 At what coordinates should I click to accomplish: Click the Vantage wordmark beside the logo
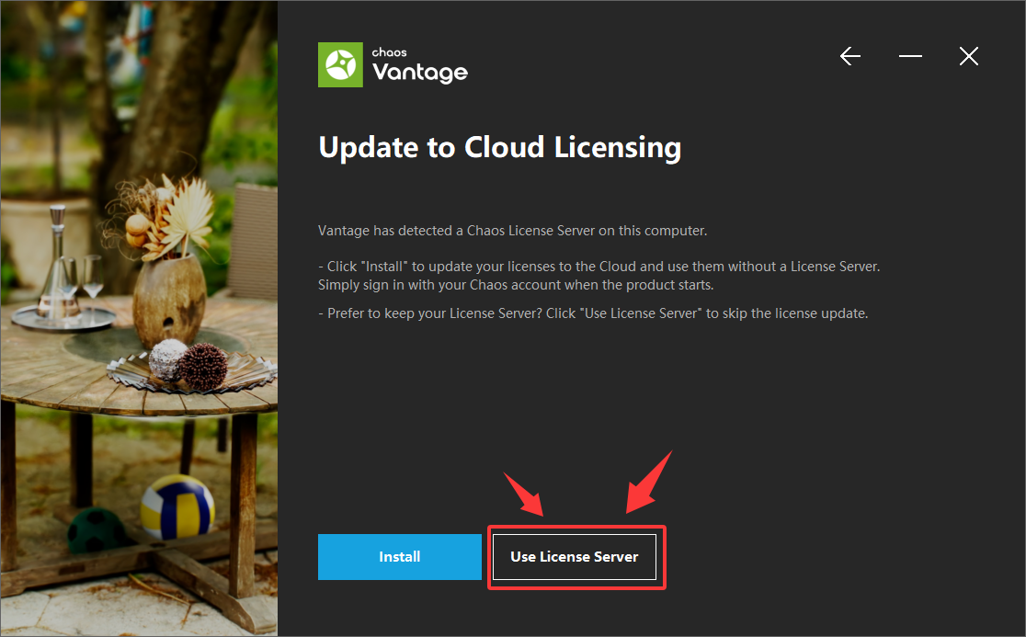point(420,73)
